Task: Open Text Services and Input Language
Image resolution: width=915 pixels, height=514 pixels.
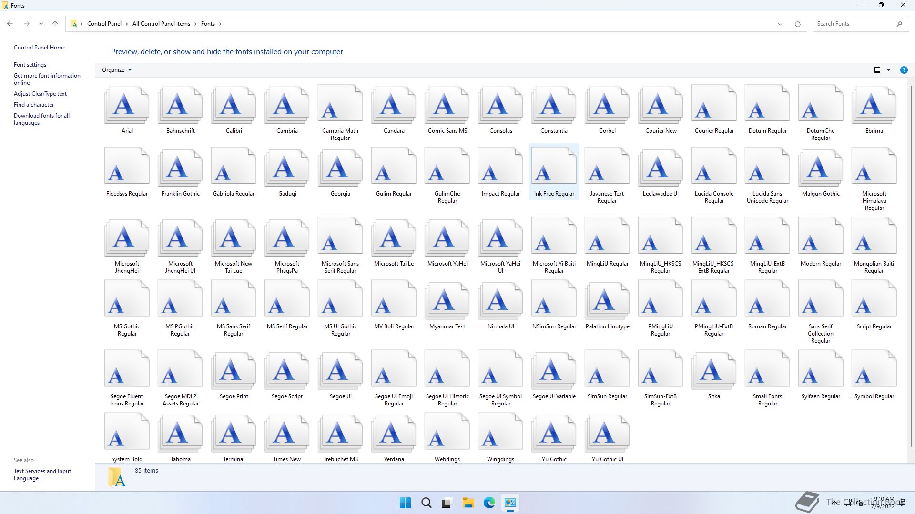Action: pyautogui.click(x=42, y=474)
